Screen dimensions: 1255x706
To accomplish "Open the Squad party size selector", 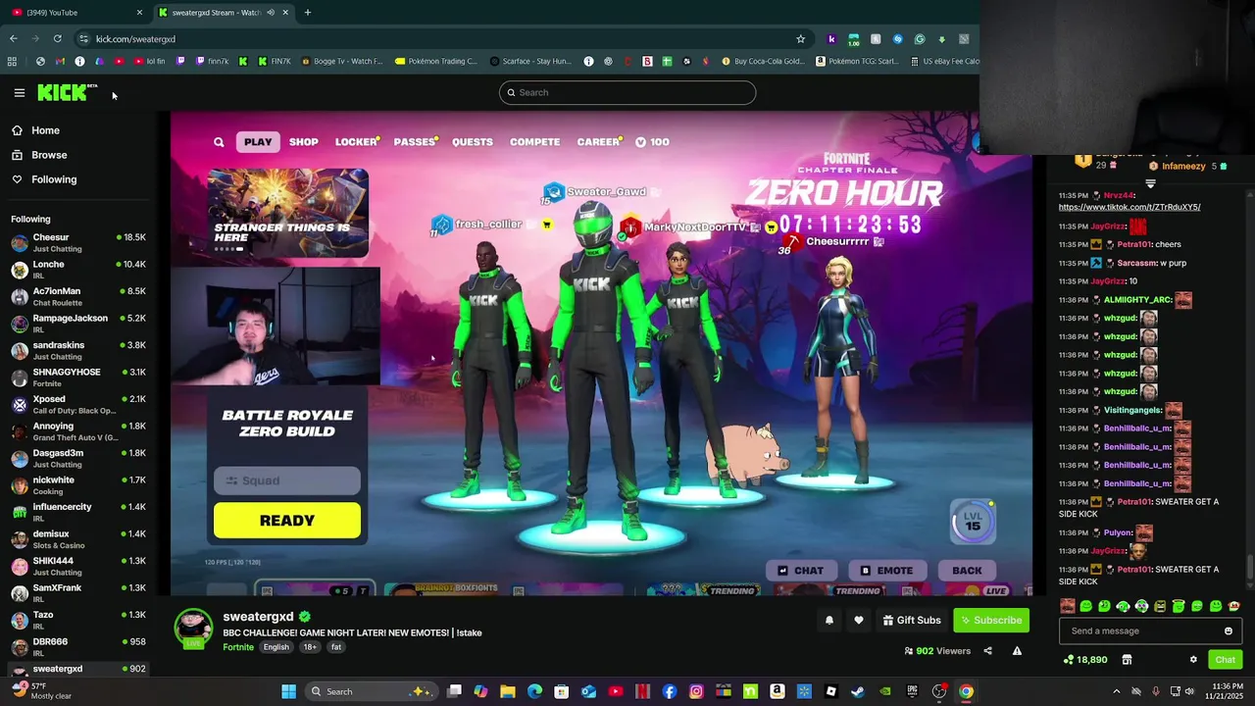I will click(x=287, y=480).
